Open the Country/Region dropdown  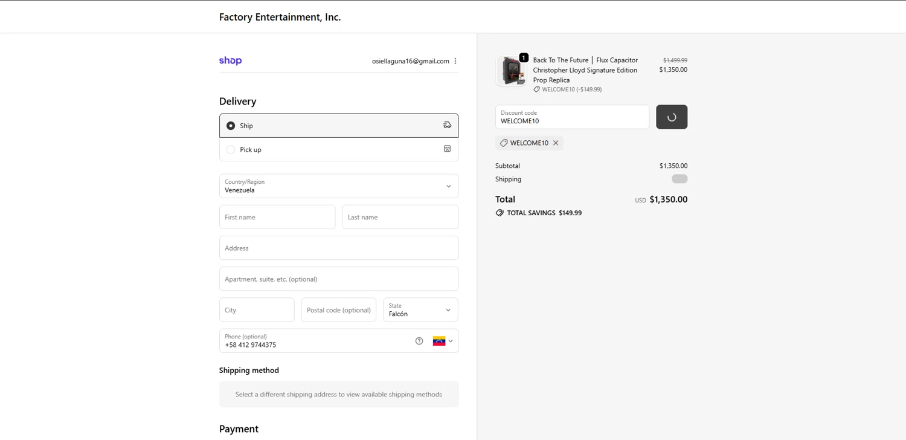point(339,186)
